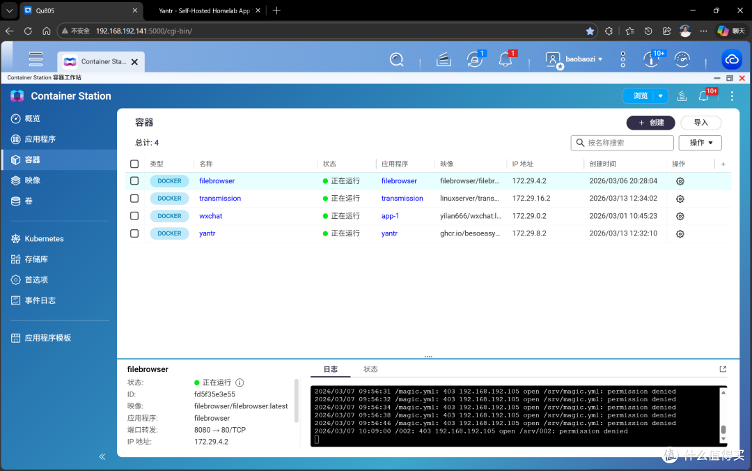Open settings gear for wxchat row

680,216
